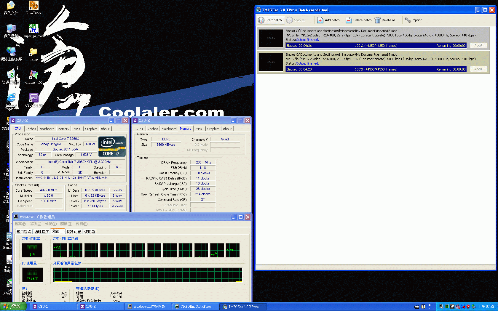Open 檔案 menu in Task Manager
498x311 pixels.
[x=20, y=224]
